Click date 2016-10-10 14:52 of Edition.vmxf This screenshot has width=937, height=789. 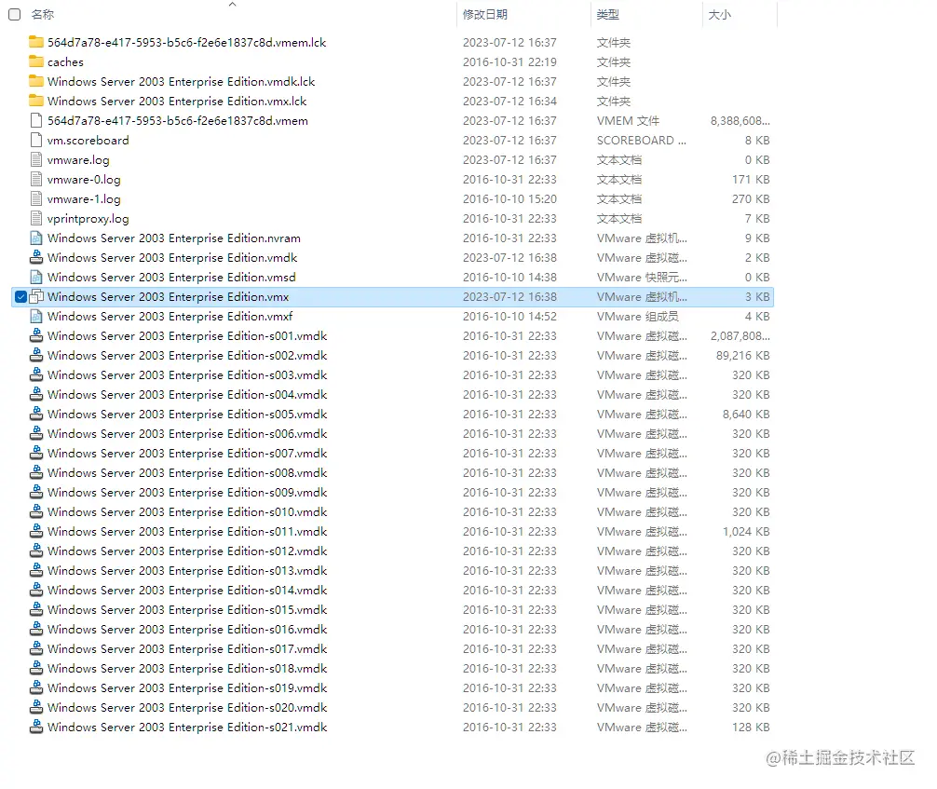pyautogui.click(x=509, y=316)
